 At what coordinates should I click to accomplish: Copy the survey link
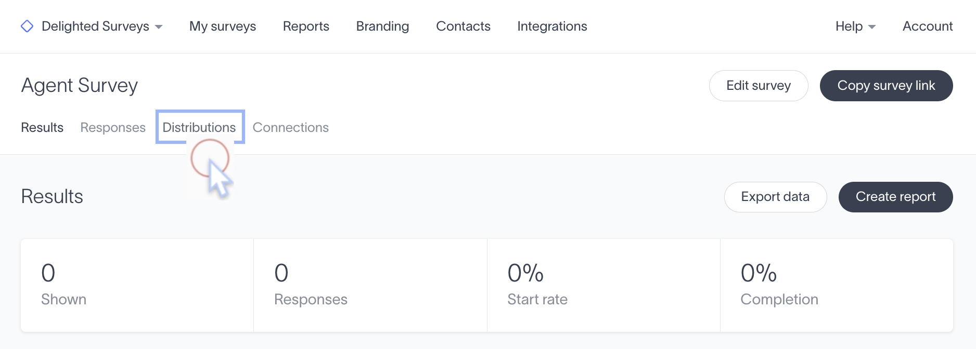click(887, 86)
